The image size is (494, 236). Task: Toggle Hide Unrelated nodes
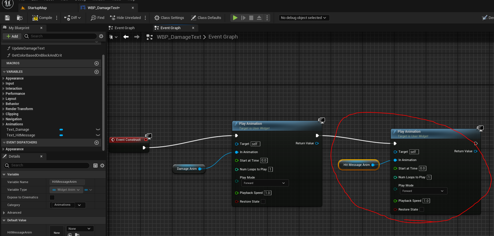[x=125, y=18]
